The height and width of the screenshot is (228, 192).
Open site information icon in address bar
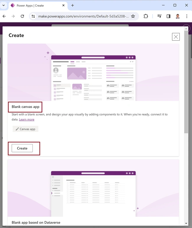pyautogui.click(x=33, y=16)
